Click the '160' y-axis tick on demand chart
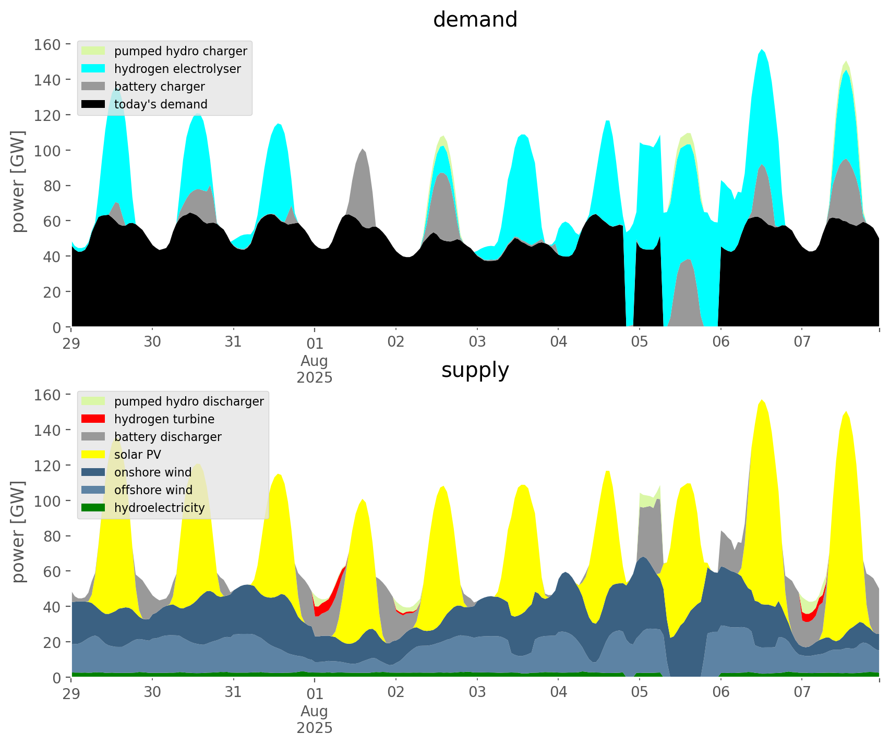The image size is (890, 746). click(x=47, y=44)
